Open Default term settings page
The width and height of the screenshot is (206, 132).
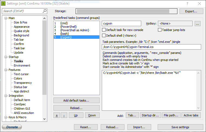22,100
